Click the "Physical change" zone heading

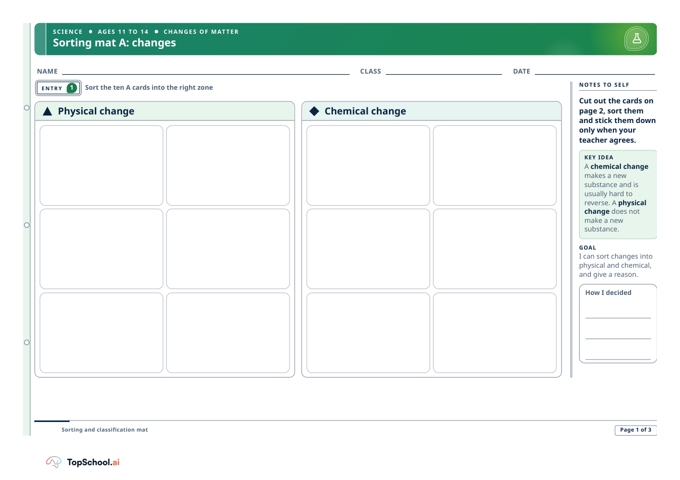[x=96, y=111]
